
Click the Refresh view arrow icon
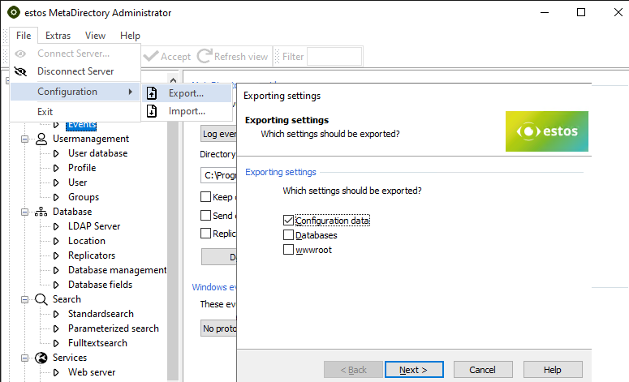coord(205,57)
